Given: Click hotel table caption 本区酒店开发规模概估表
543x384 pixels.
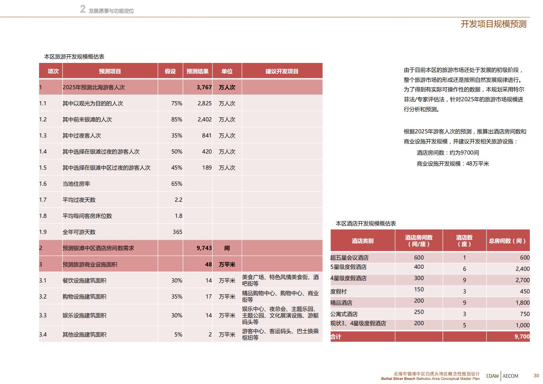Looking at the screenshot, I should (x=366, y=224).
